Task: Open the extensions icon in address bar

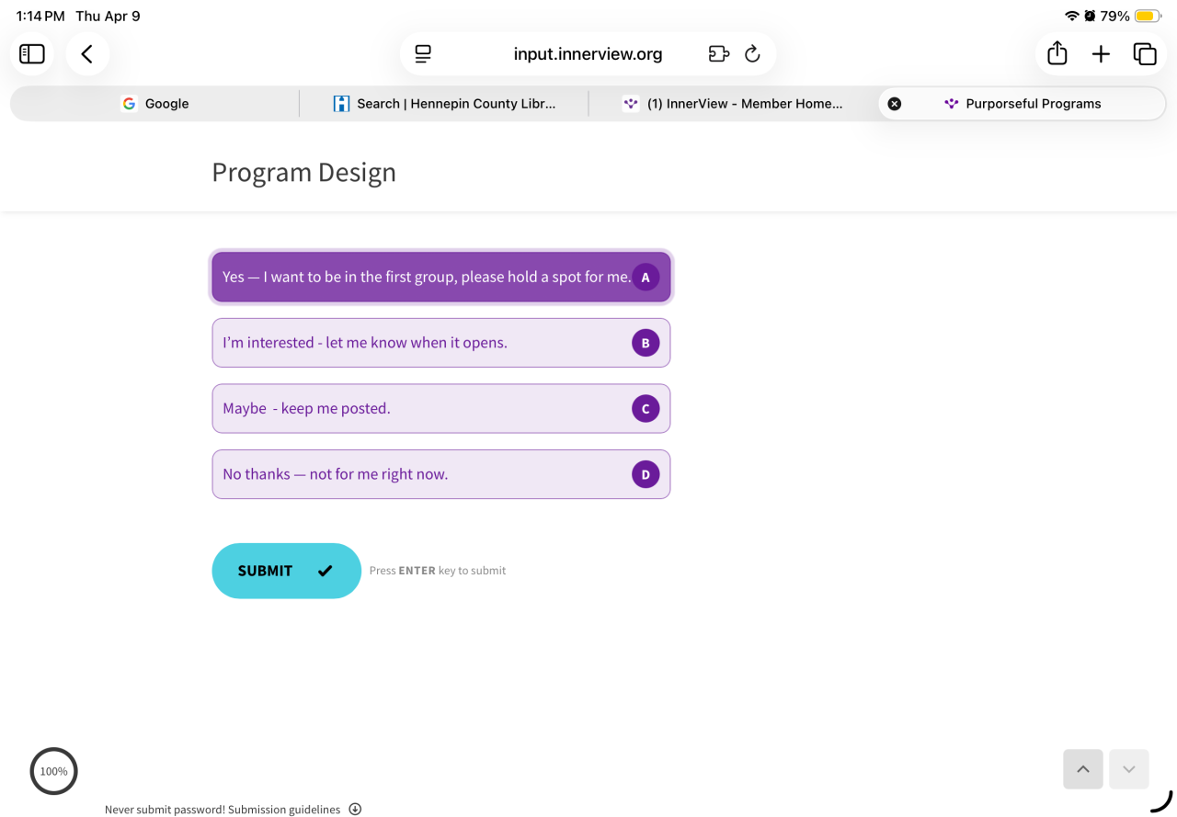Action: tap(718, 54)
